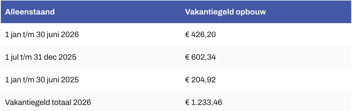This screenshot has height=111, width=352.
Task: Select the "1 jul t/m 31 dec 2025" cell
Action: 41,57
